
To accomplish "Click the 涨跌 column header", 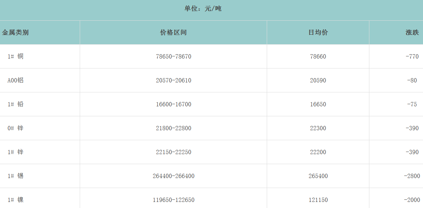I will point(412,32).
